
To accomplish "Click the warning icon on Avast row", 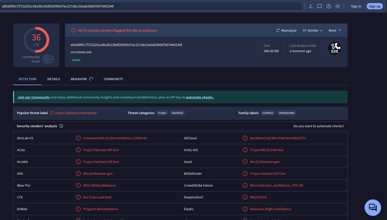I will click(245, 162).
